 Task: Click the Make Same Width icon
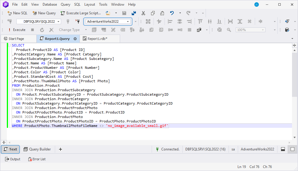(x=230, y=21)
